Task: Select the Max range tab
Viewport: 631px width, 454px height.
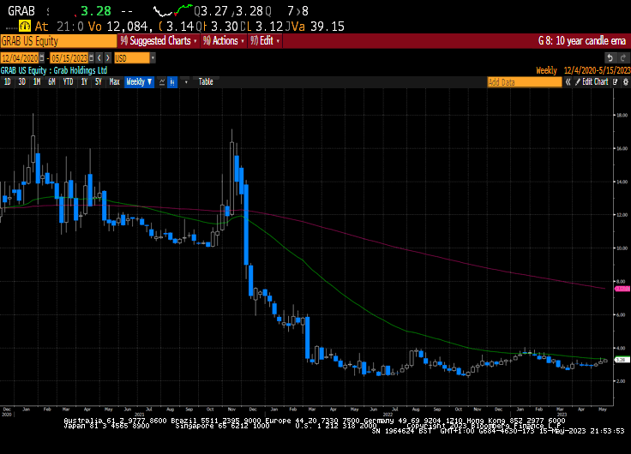Action: pyautogui.click(x=115, y=82)
